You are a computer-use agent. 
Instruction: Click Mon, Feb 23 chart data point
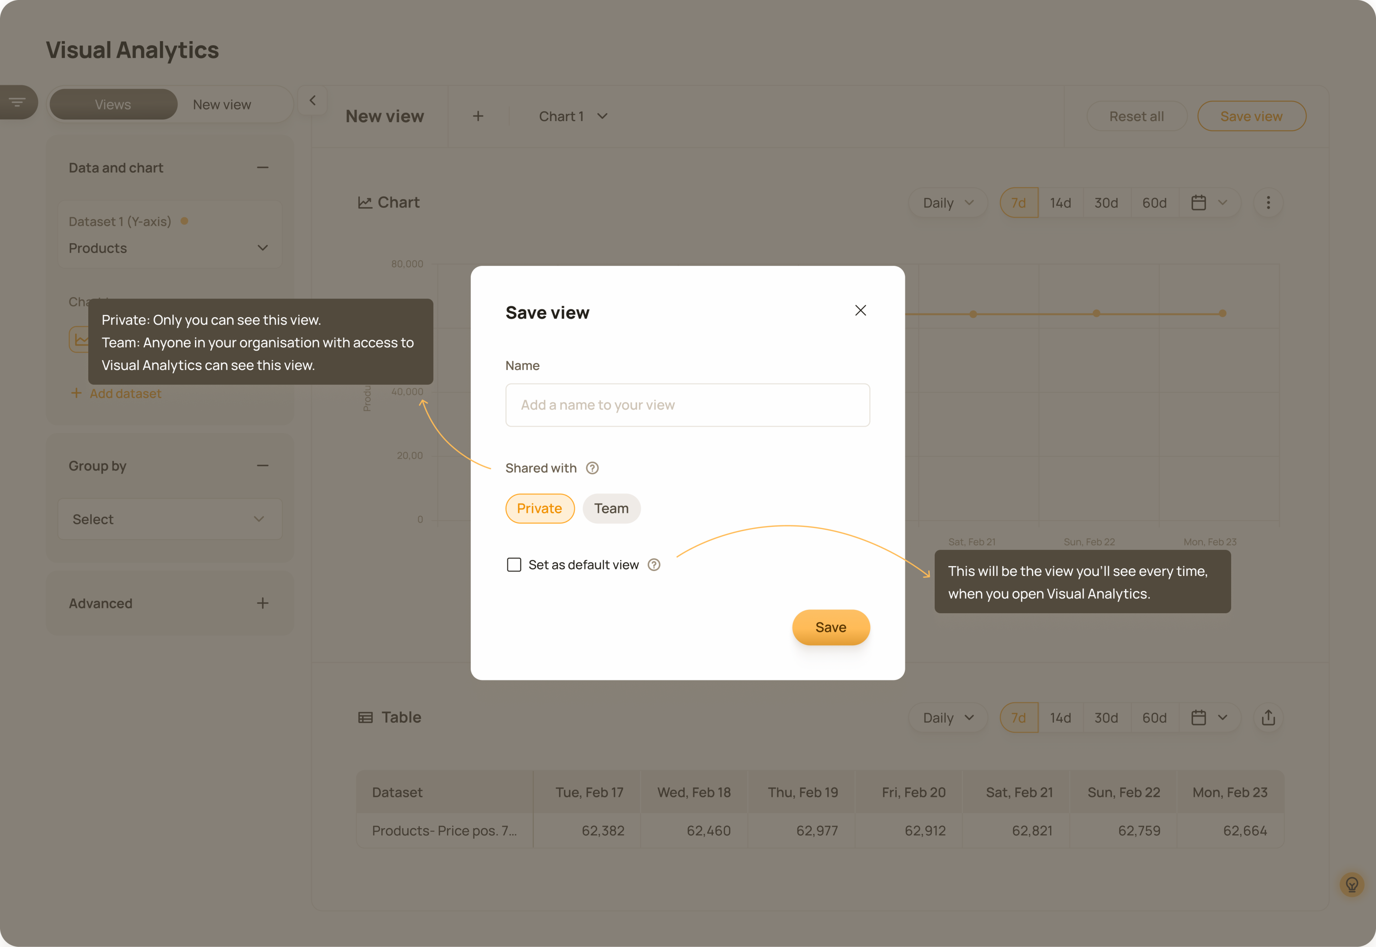[1223, 313]
